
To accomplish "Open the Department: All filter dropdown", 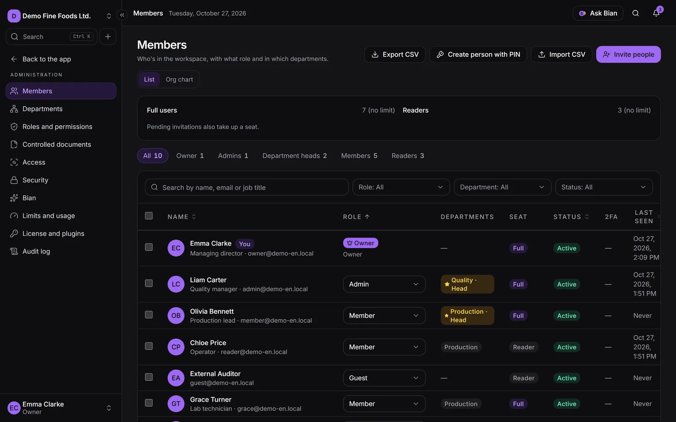I will pos(502,187).
